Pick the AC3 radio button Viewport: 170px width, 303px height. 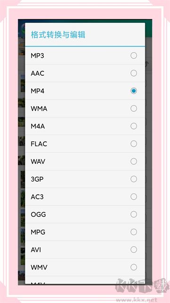click(x=134, y=197)
